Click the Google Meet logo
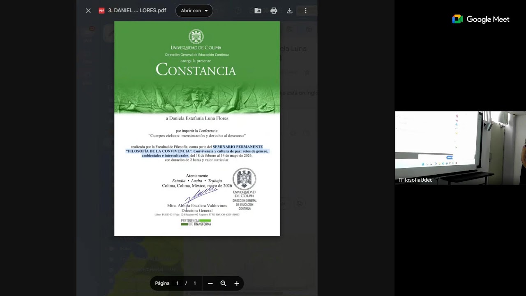Viewport: 526px width, 296px height. click(481, 19)
